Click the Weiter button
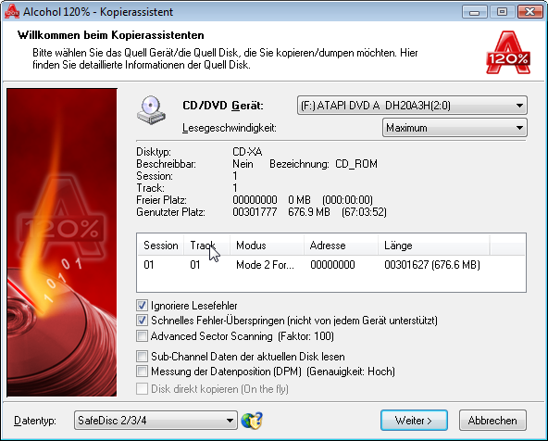Viewport: 548px width, 441px height. tap(414, 420)
